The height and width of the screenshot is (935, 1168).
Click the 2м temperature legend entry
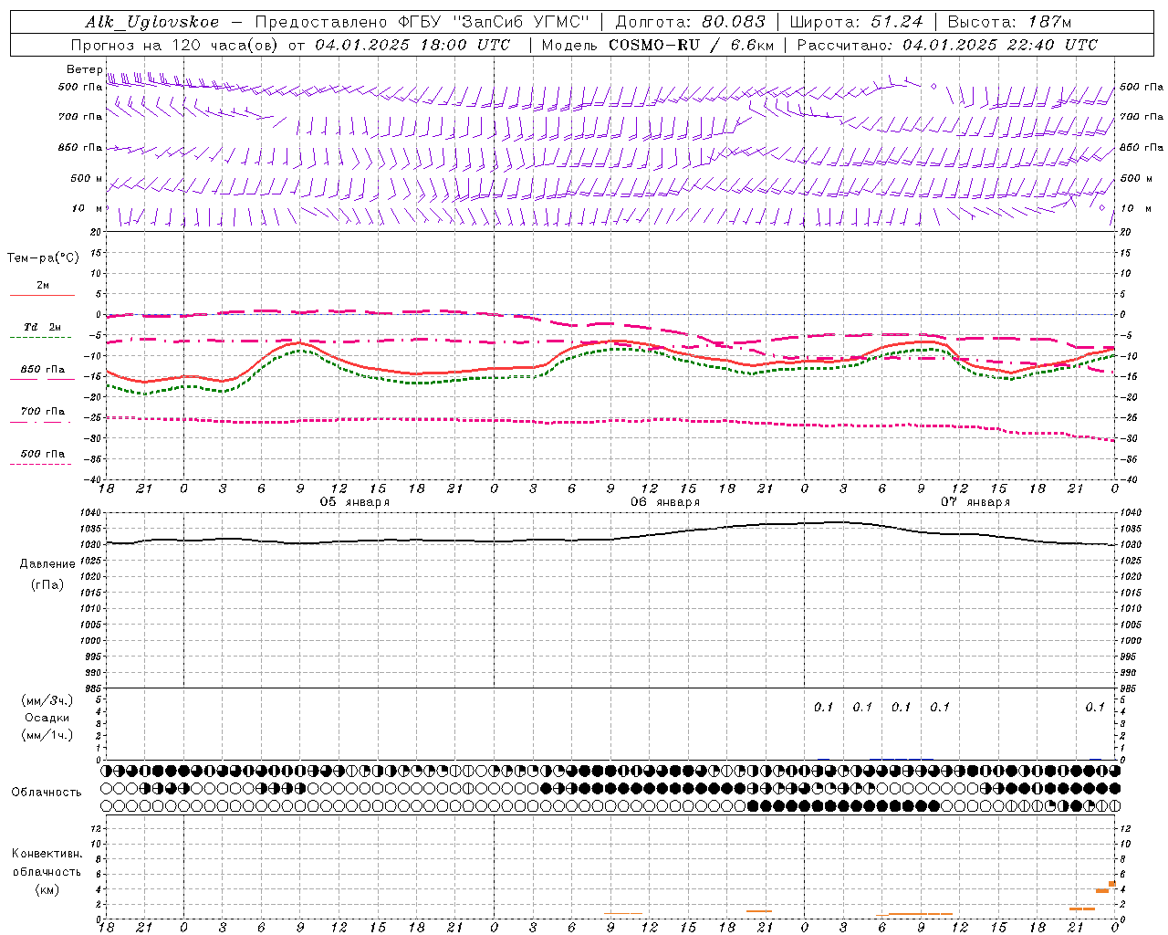tap(43, 286)
